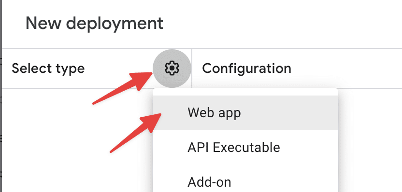Click the dark window edge at far left
402x192 pixels.
tap(1, 96)
